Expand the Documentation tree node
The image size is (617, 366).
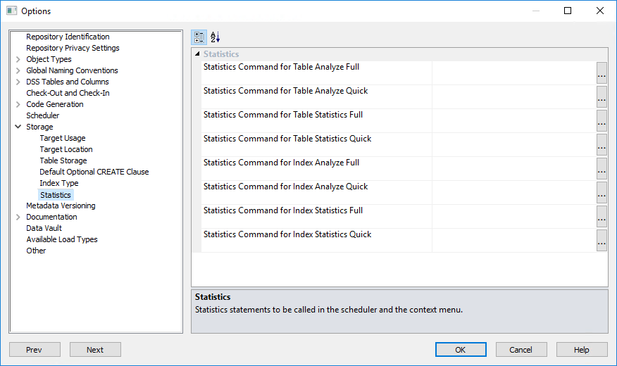(x=18, y=217)
